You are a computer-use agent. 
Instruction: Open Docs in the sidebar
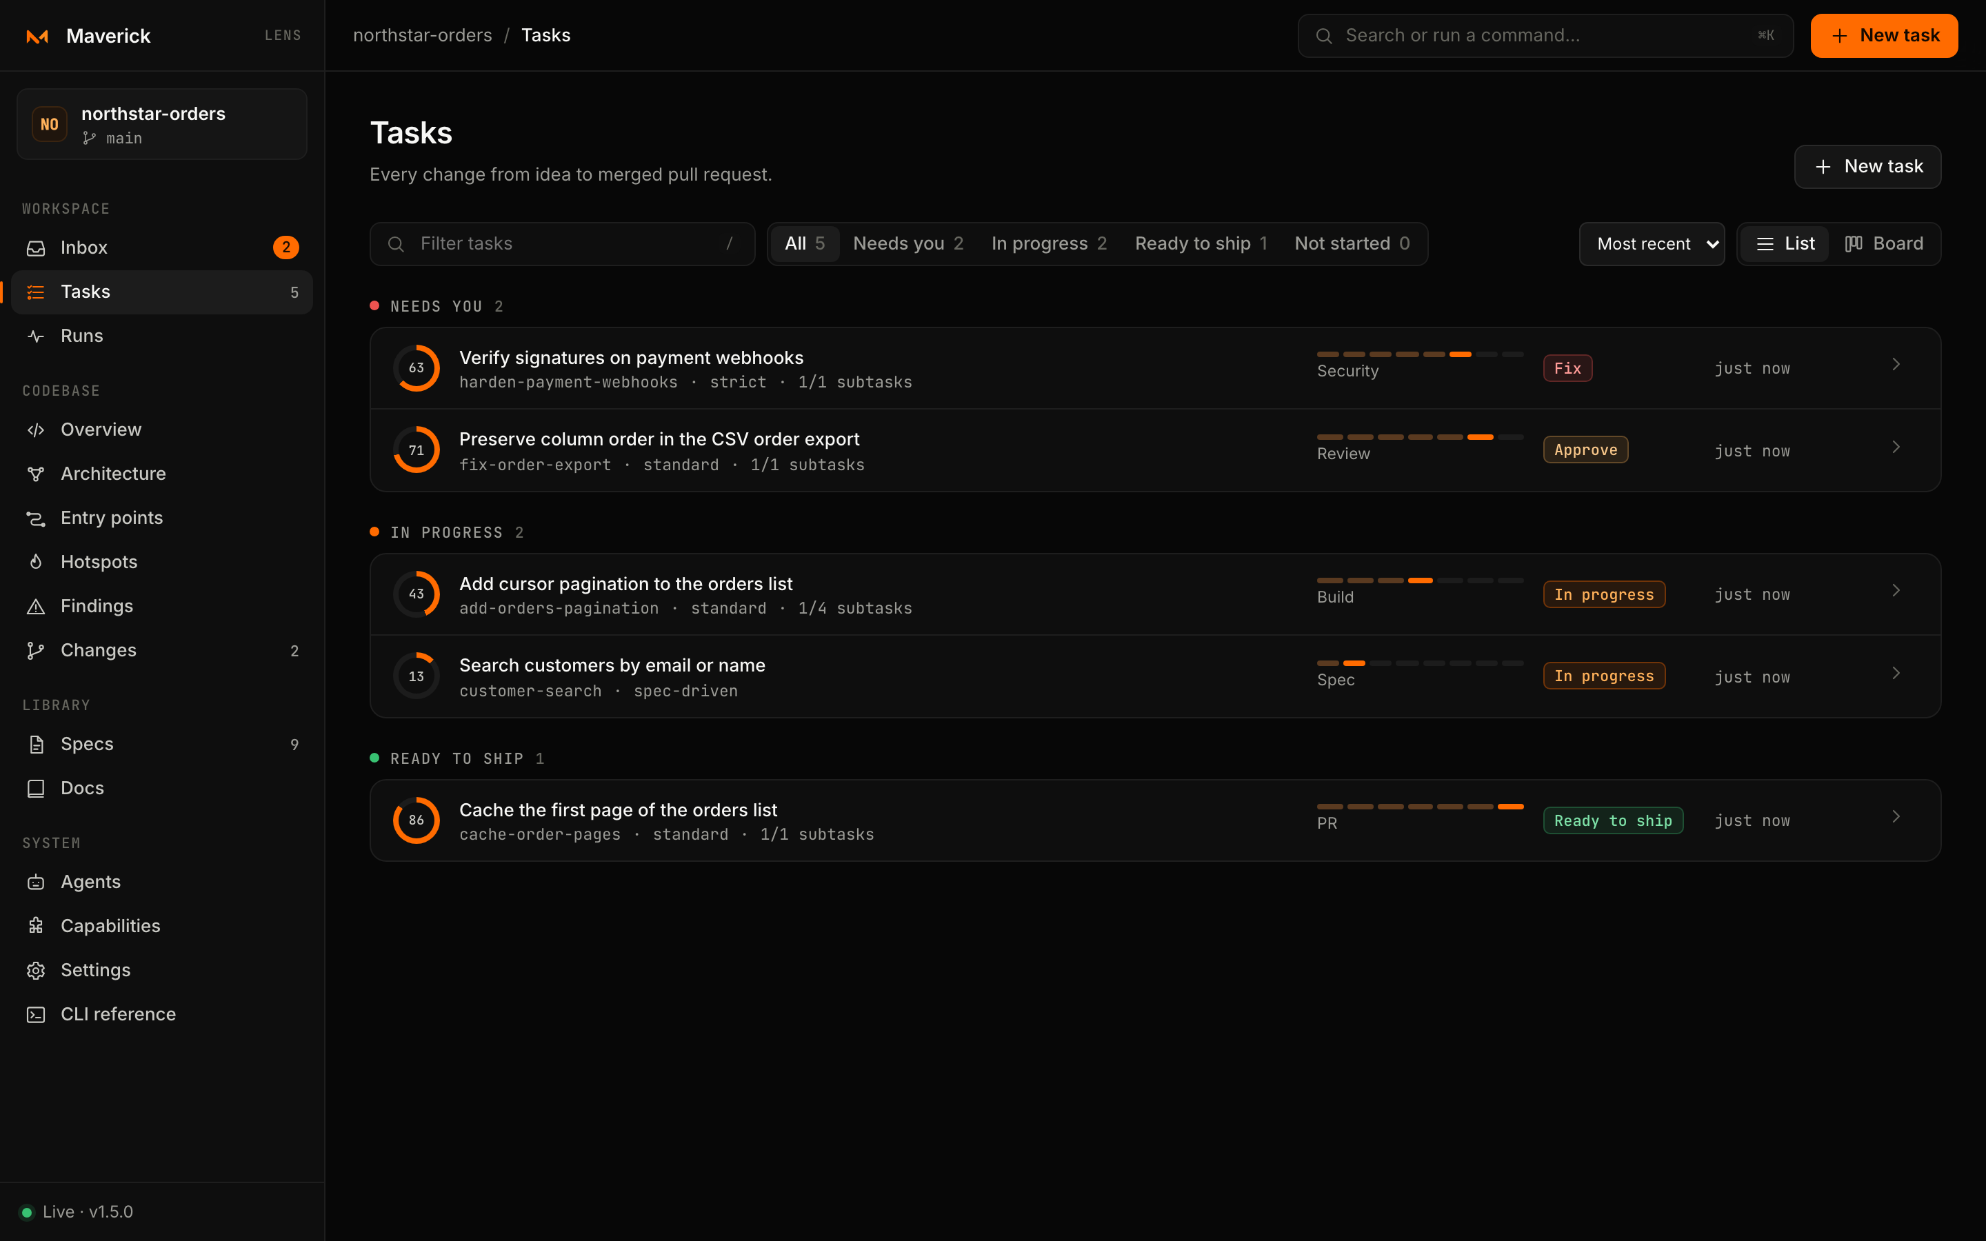161,788
